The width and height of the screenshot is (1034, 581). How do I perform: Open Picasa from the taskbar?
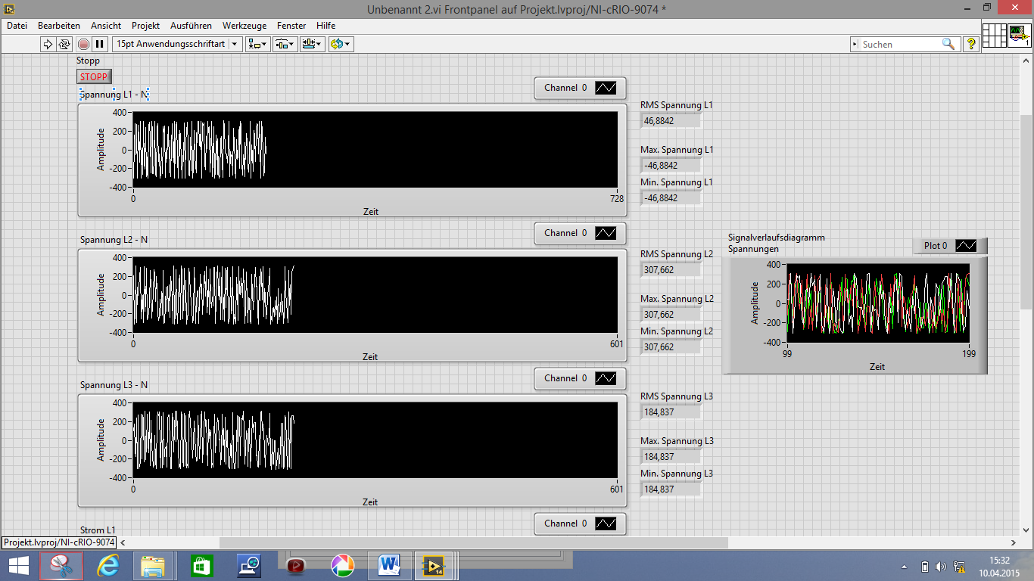tap(342, 566)
